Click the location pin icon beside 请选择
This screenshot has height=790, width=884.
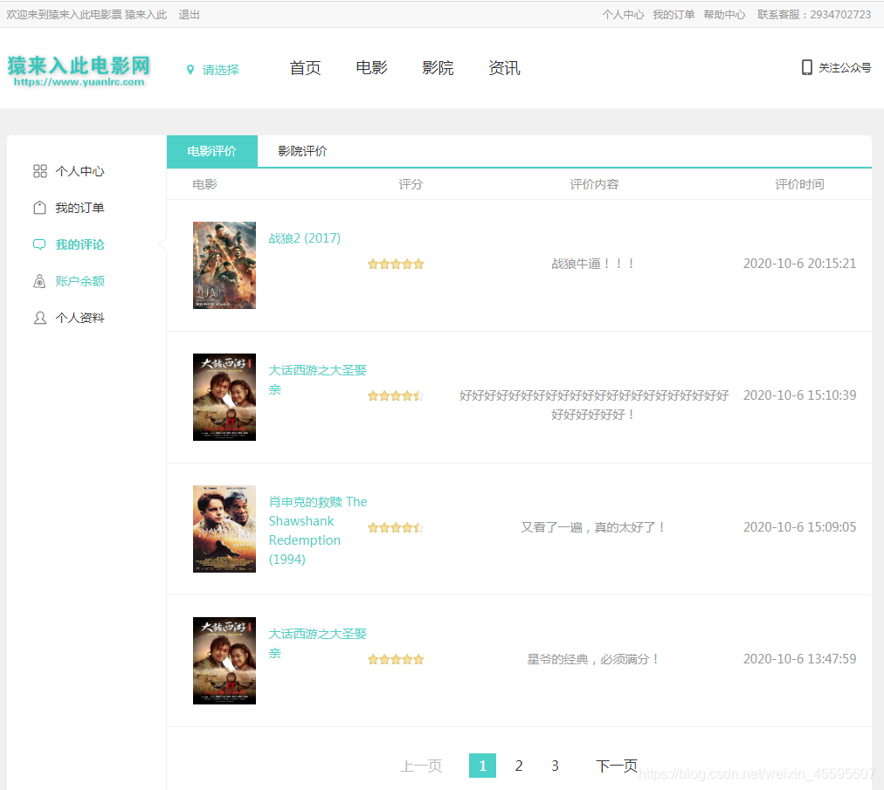pos(190,70)
